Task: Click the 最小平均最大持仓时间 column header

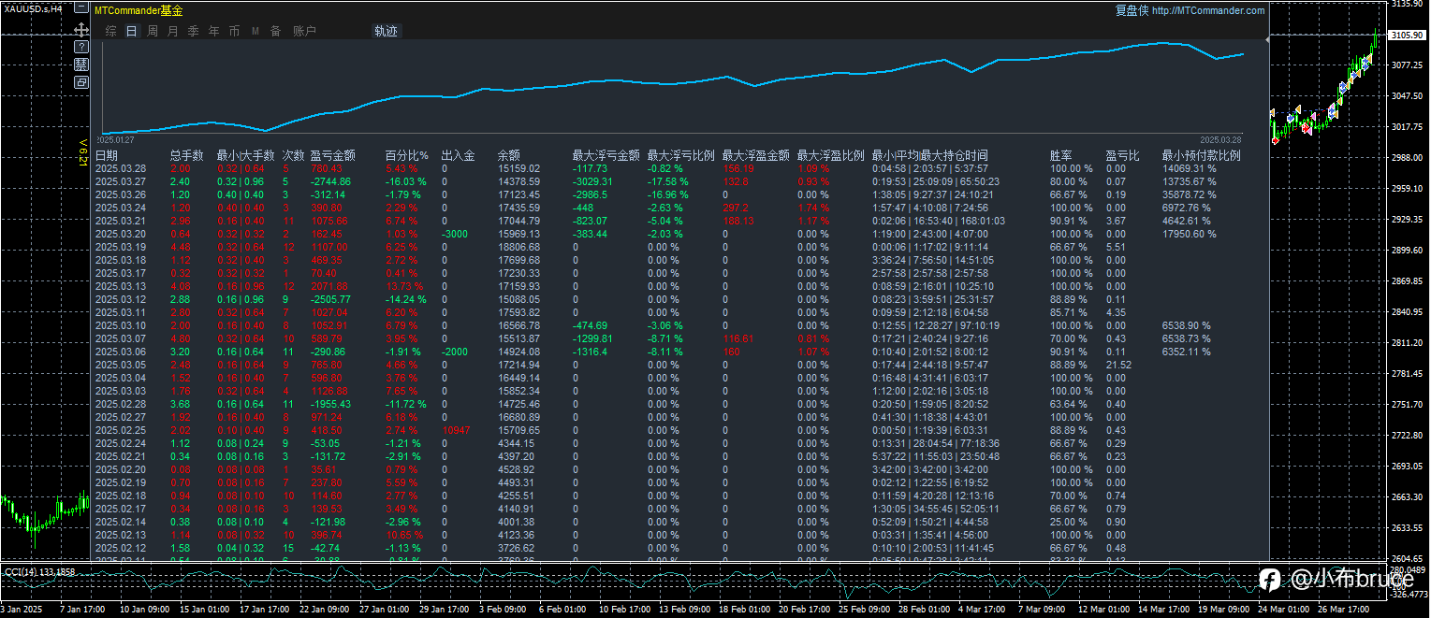Action: tap(930, 155)
